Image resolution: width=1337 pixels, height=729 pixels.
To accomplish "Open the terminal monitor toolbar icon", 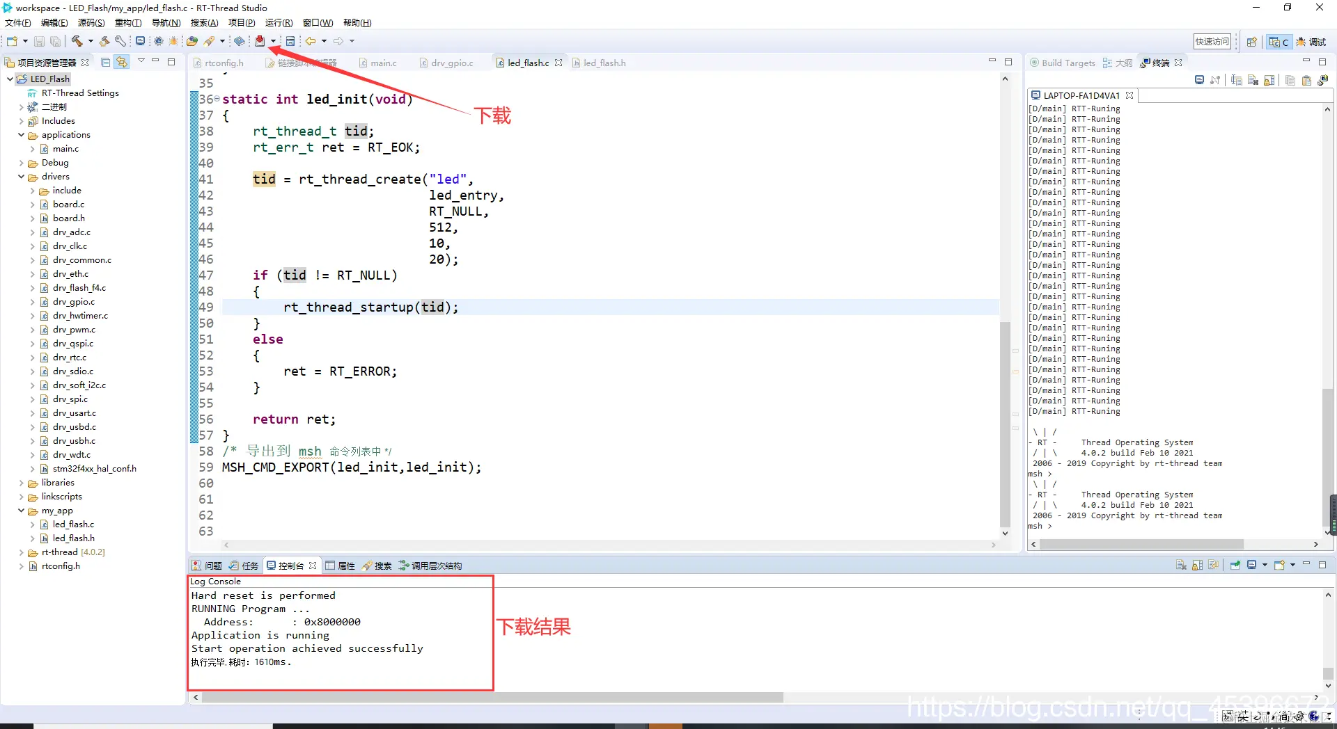I will click(140, 41).
